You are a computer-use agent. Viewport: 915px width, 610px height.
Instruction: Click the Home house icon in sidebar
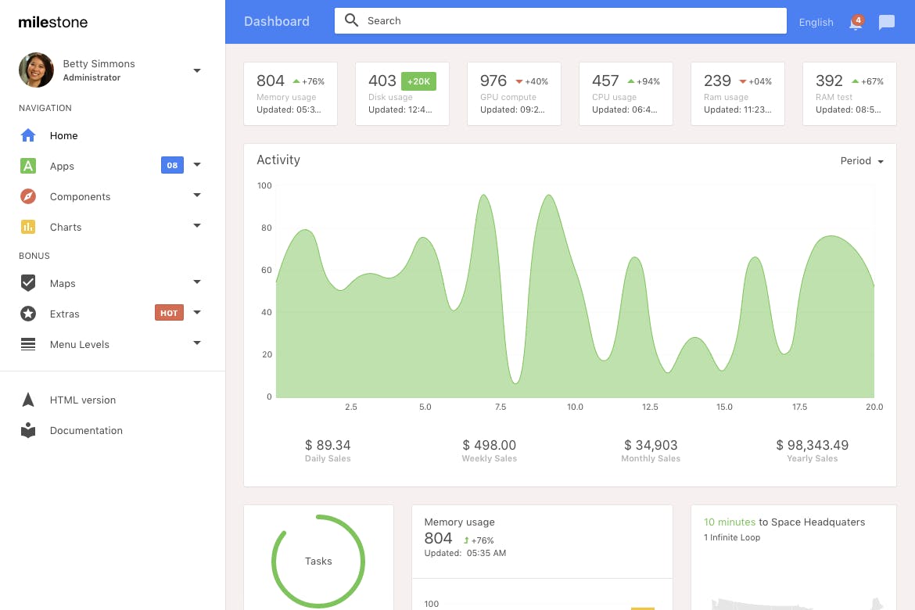[28, 135]
